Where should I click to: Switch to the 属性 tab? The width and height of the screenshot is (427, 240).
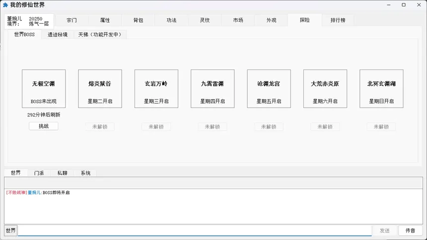(x=105, y=20)
